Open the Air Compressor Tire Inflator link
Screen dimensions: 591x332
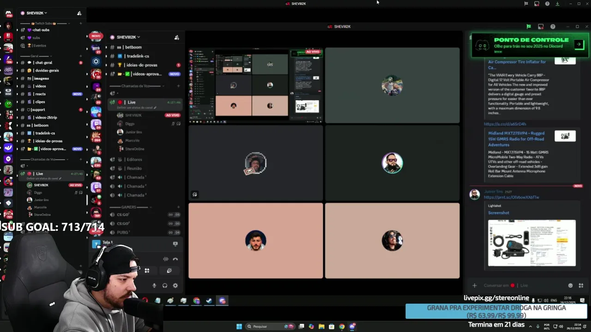517,65
